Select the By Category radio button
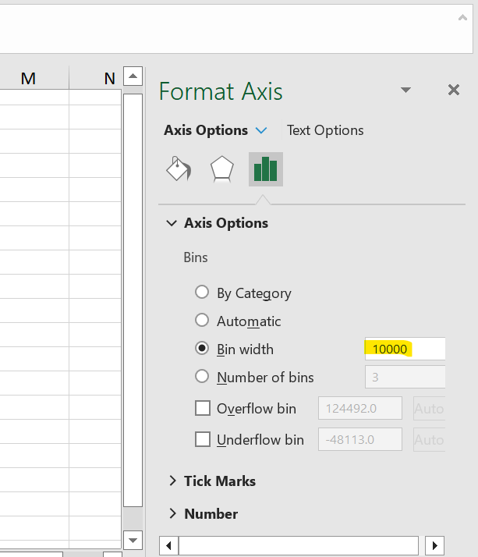 pos(202,293)
